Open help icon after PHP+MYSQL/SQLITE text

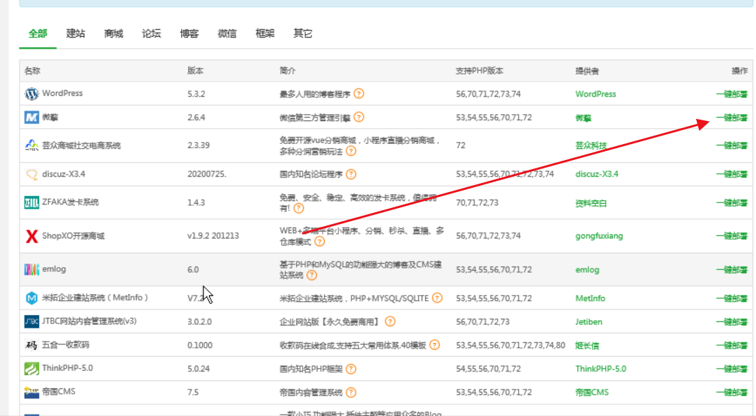pyautogui.click(x=437, y=298)
